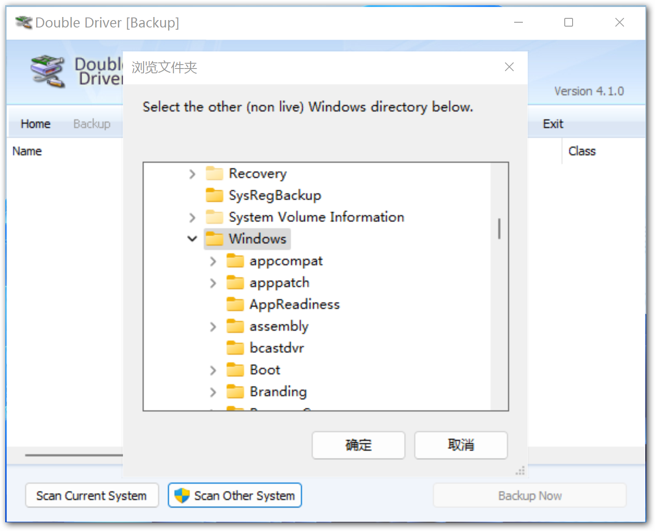
Task: Click shield icon on Scan Other System
Action: [182, 496]
